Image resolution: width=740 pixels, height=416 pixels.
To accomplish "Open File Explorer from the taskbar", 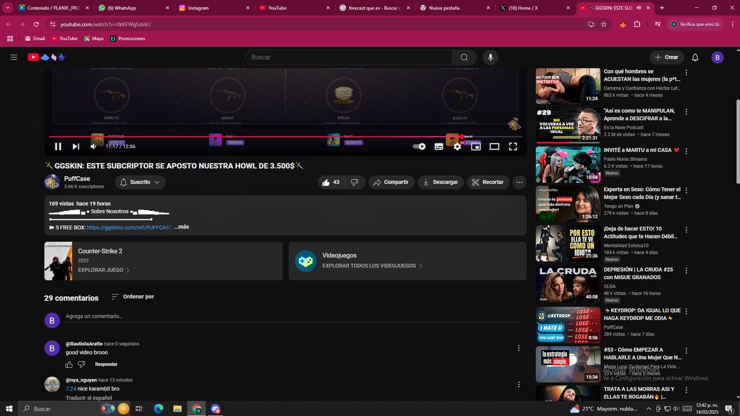I will 177,409.
